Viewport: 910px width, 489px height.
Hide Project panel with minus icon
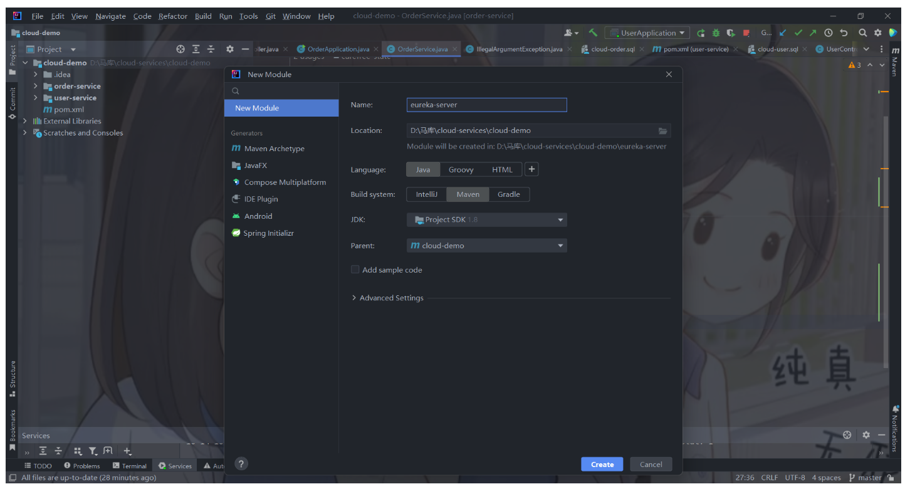(x=245, y=49)
